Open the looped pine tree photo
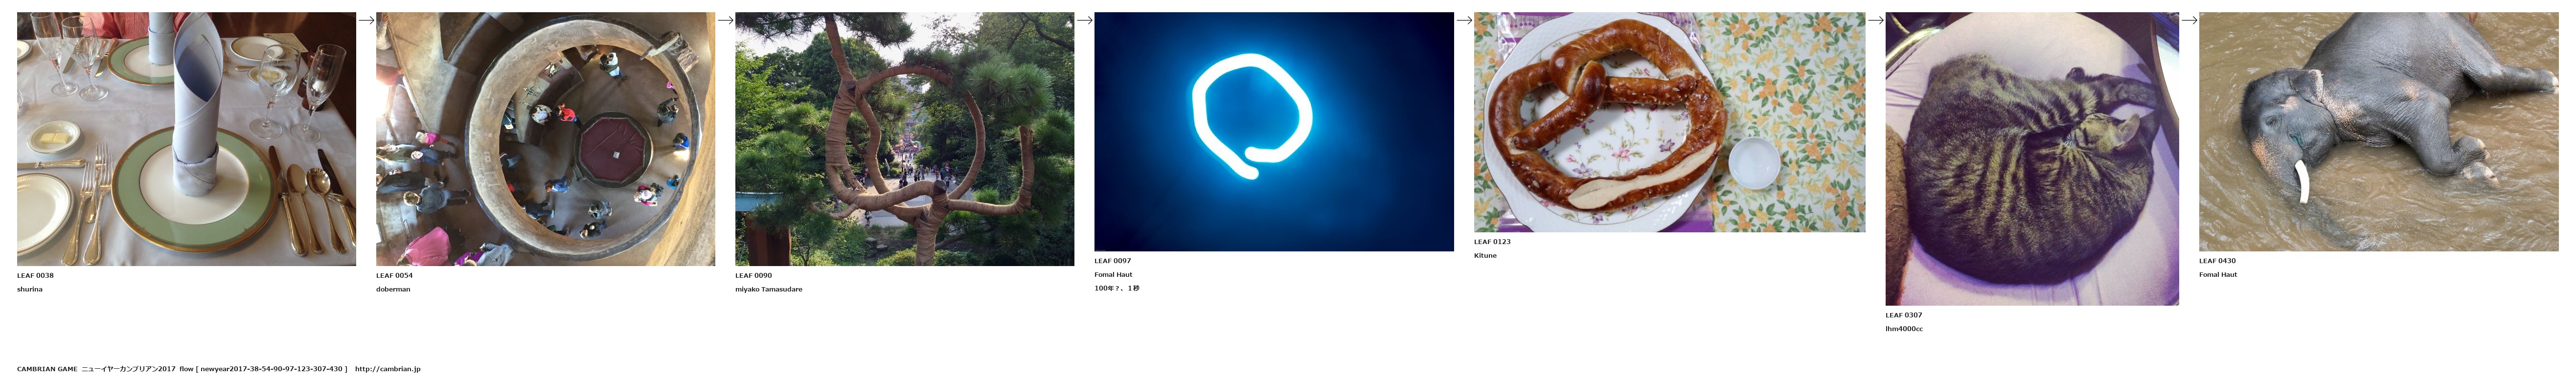 (904, 139)
